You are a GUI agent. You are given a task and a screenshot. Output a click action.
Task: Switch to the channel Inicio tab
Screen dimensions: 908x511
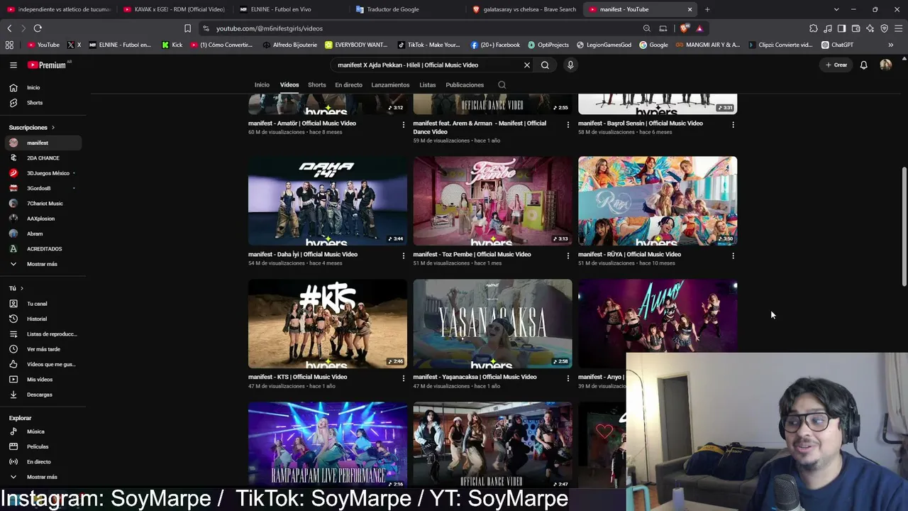coord(262,84)
